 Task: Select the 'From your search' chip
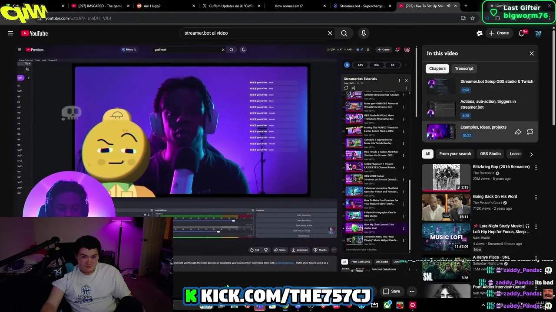[455, 154]
